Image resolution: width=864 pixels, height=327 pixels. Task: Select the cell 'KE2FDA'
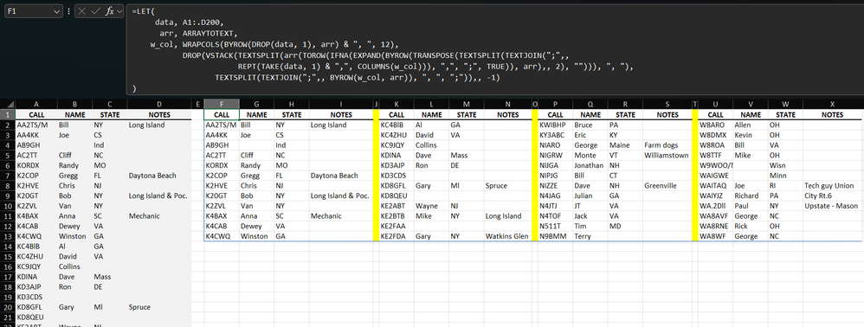tap(397, 236)
